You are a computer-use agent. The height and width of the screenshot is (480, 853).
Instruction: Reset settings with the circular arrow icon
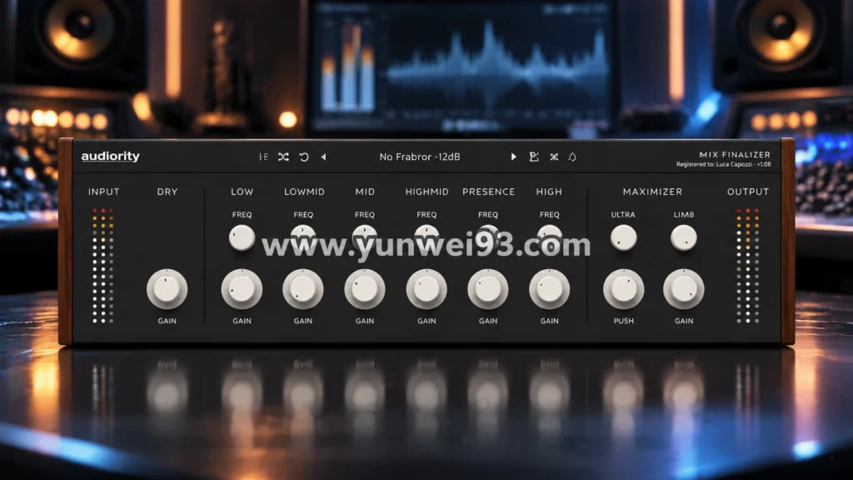pos(304,157)
